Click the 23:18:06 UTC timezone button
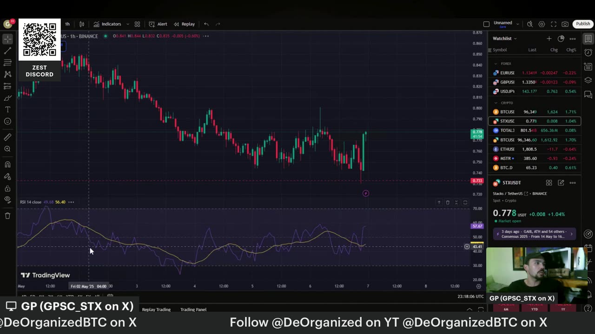The image size is (595, 334). (x=470, y=296)
